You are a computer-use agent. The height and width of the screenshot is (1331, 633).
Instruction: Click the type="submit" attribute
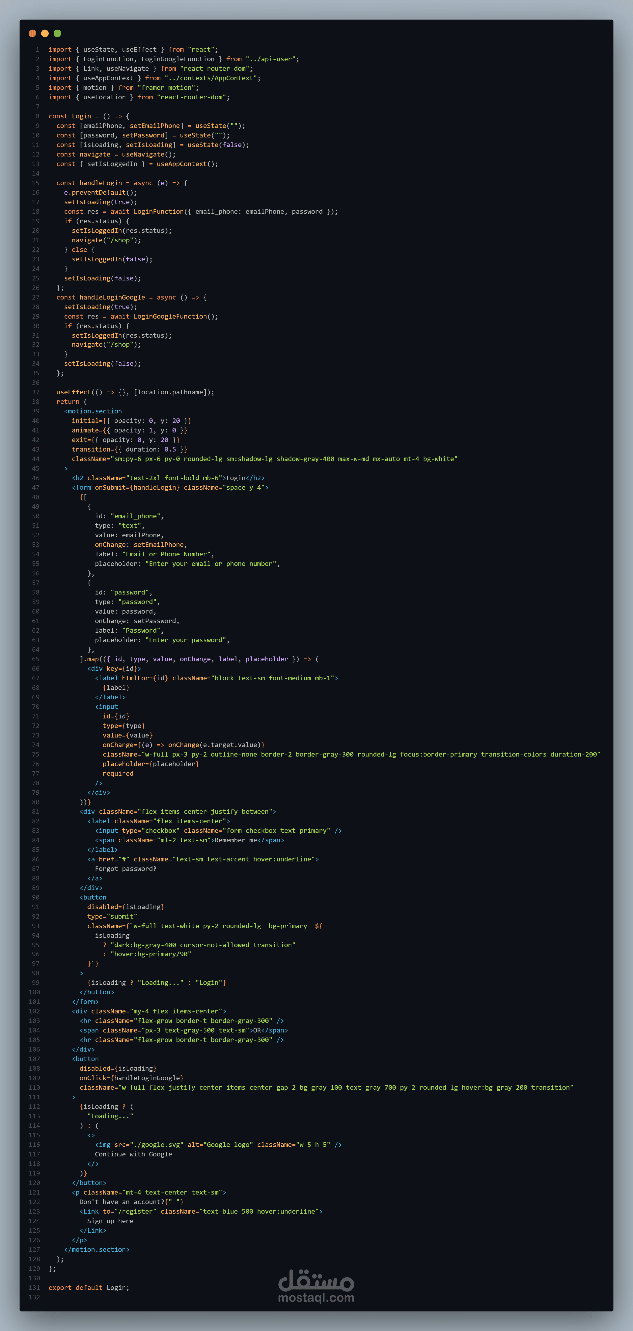tap(112, 917)
